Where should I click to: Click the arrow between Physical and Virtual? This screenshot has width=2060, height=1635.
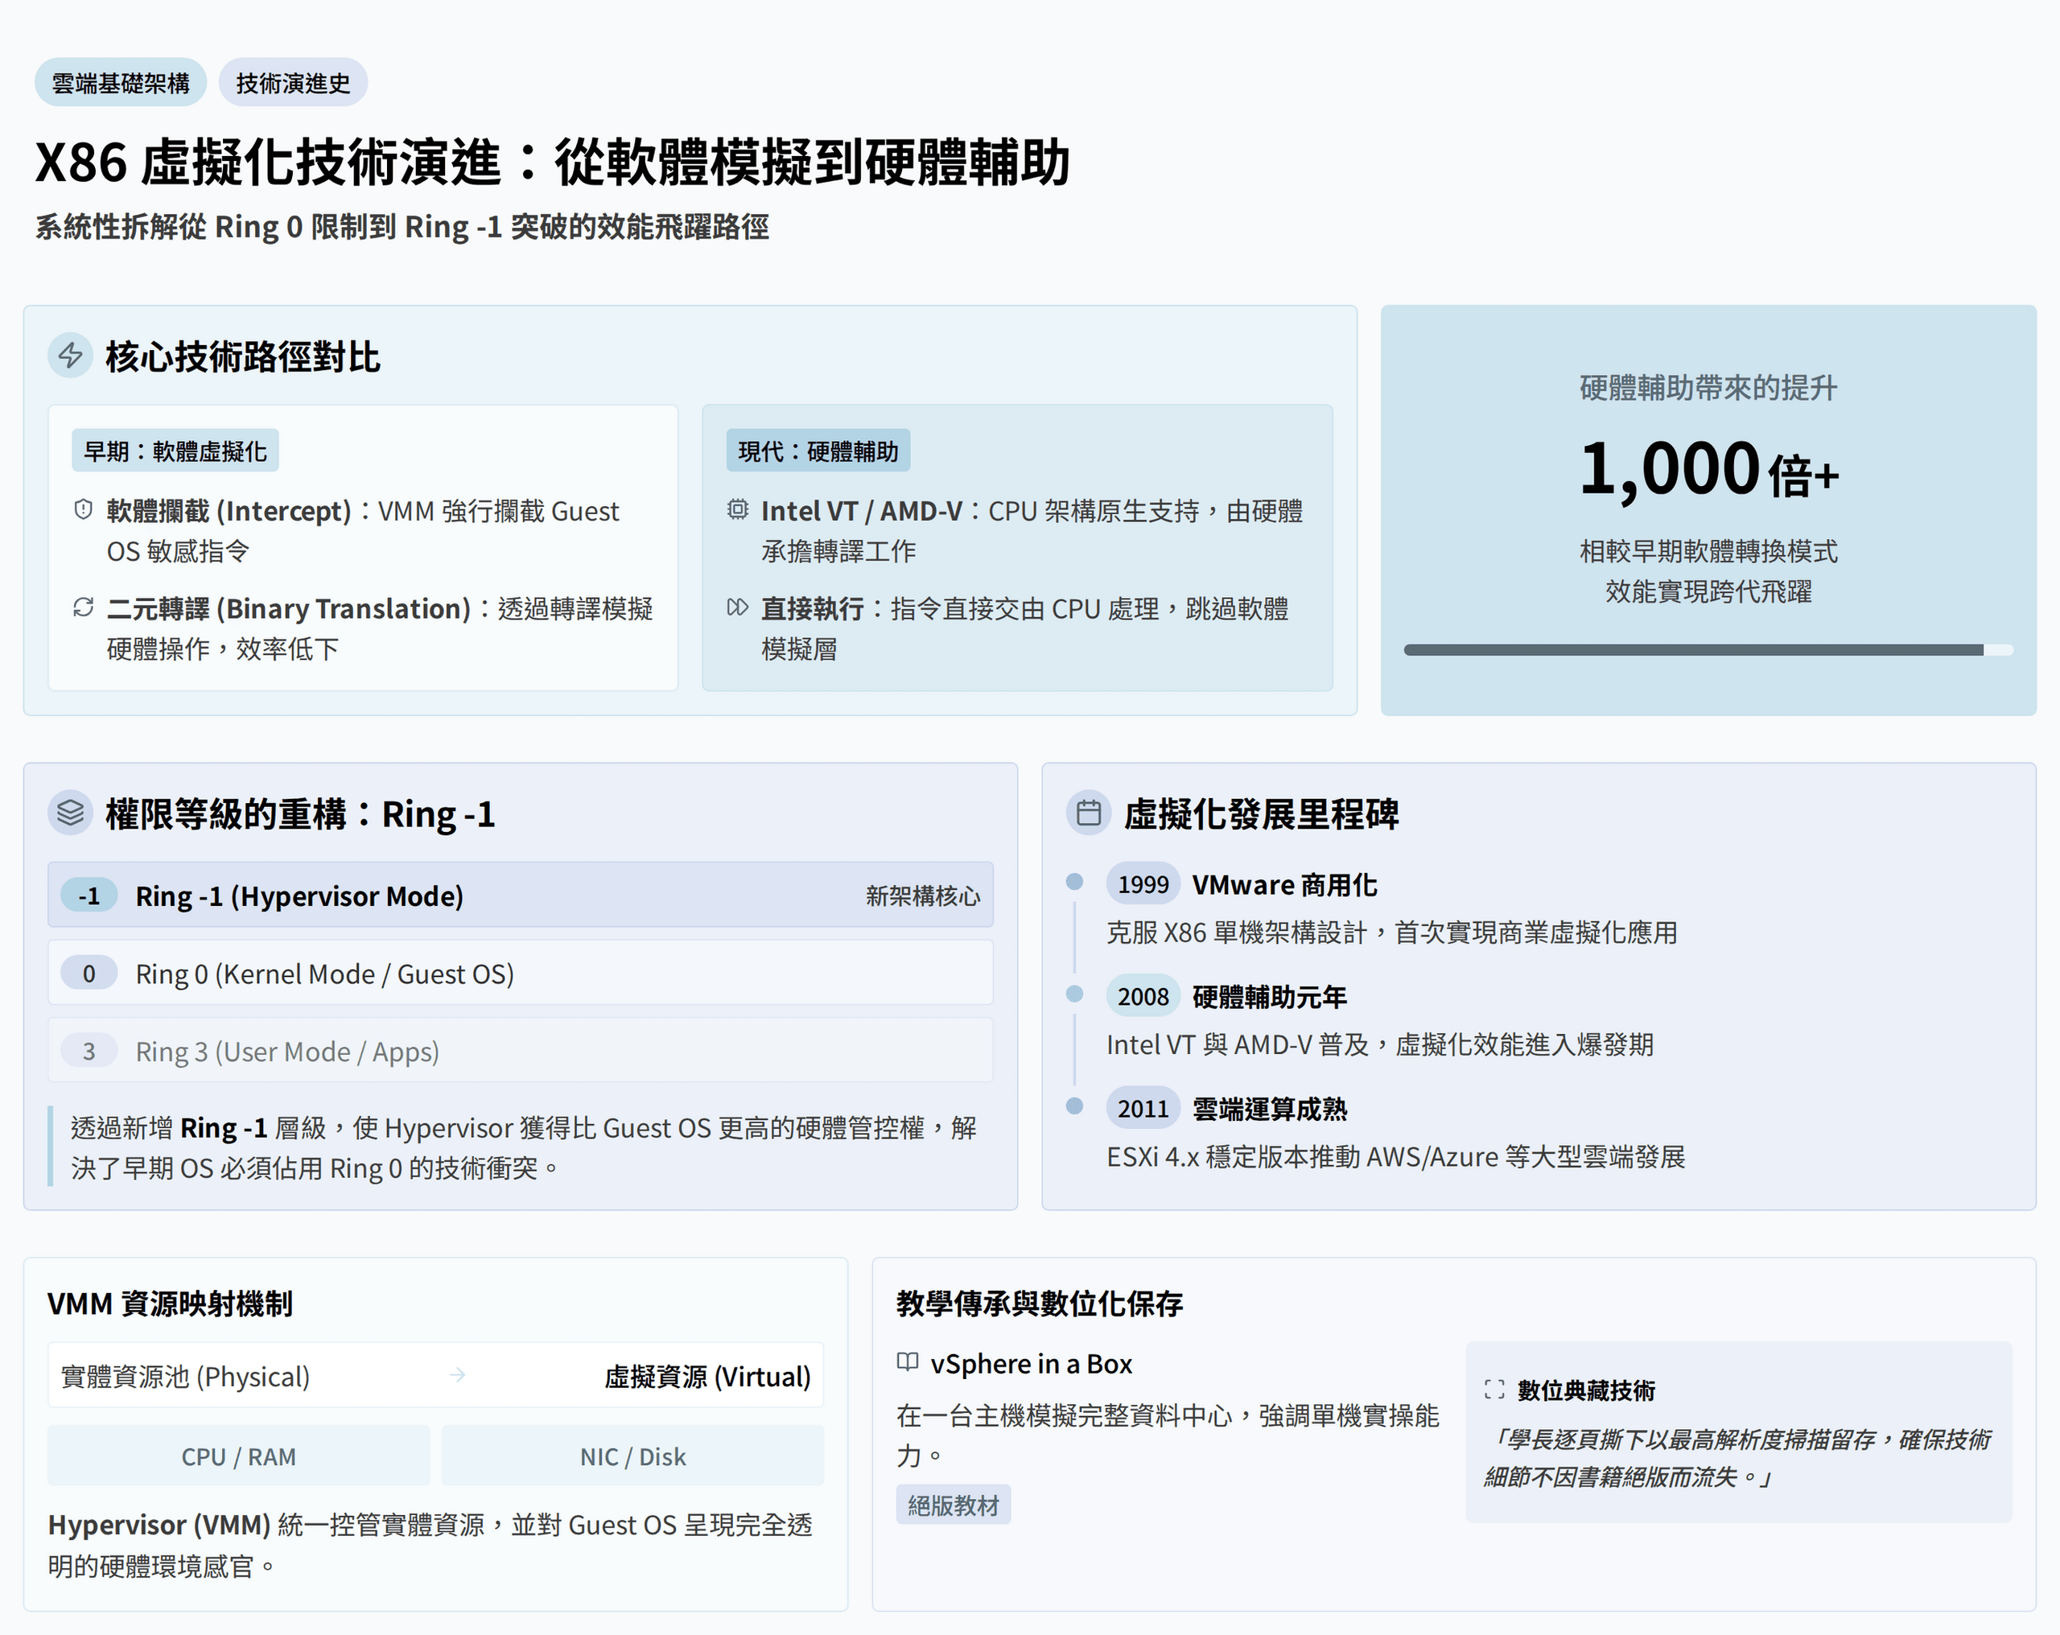coord(458,1375)
